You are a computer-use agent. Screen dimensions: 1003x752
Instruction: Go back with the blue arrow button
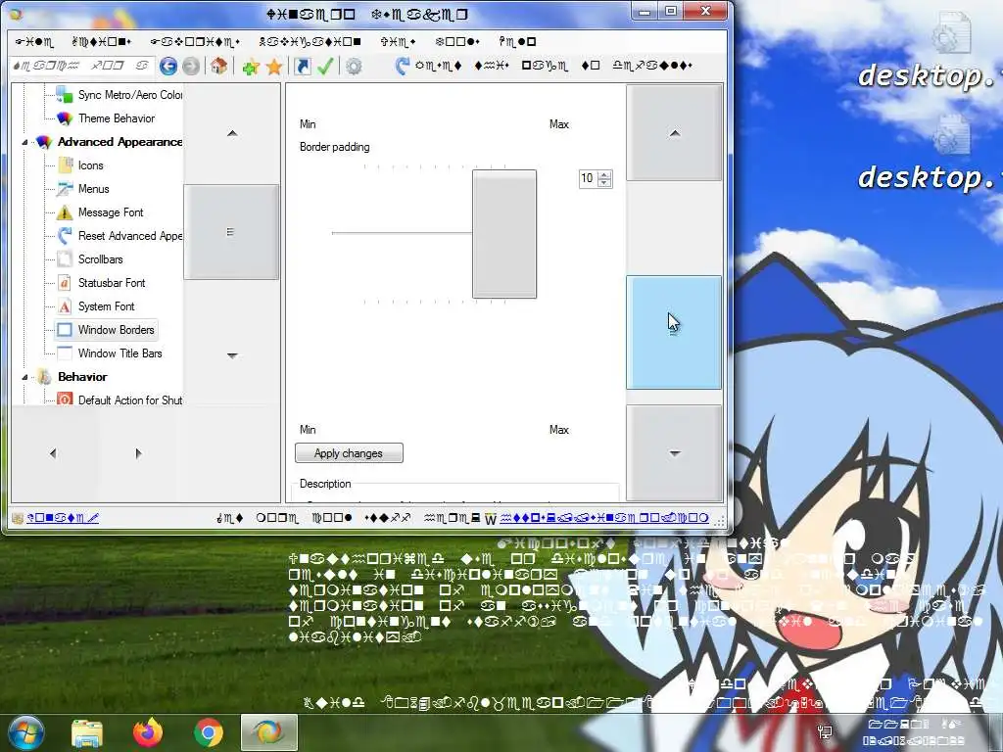168,66
